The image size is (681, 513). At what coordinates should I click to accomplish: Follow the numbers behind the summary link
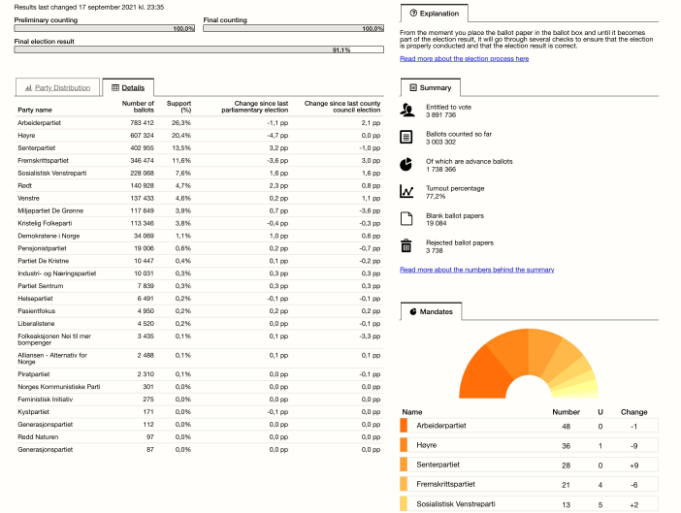pyautogui.click(x=476, y=270)
